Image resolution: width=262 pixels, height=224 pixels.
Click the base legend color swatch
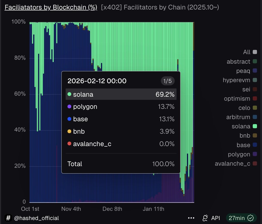[x=255, y=145]
